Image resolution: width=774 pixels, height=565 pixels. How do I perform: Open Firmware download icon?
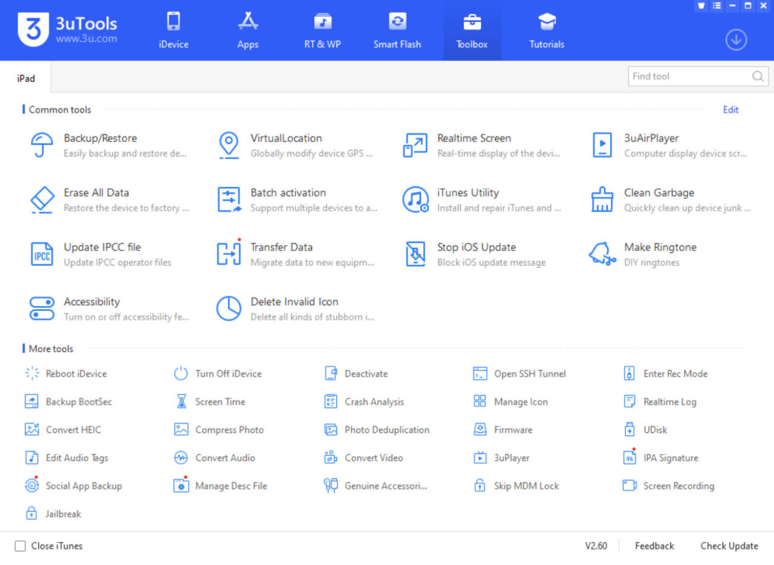tap(480, 429)
